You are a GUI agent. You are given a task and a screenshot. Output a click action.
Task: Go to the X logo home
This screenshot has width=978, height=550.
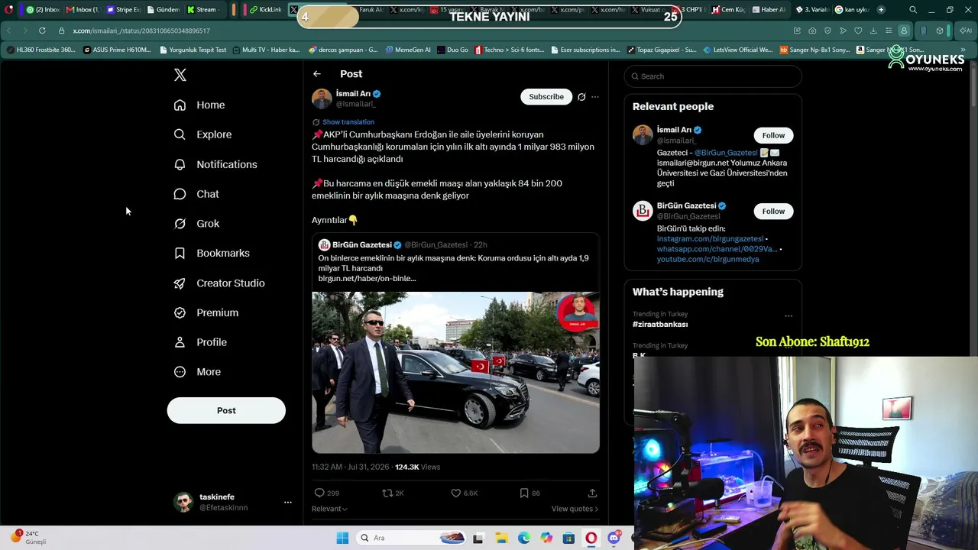click(x=180, y=75)
